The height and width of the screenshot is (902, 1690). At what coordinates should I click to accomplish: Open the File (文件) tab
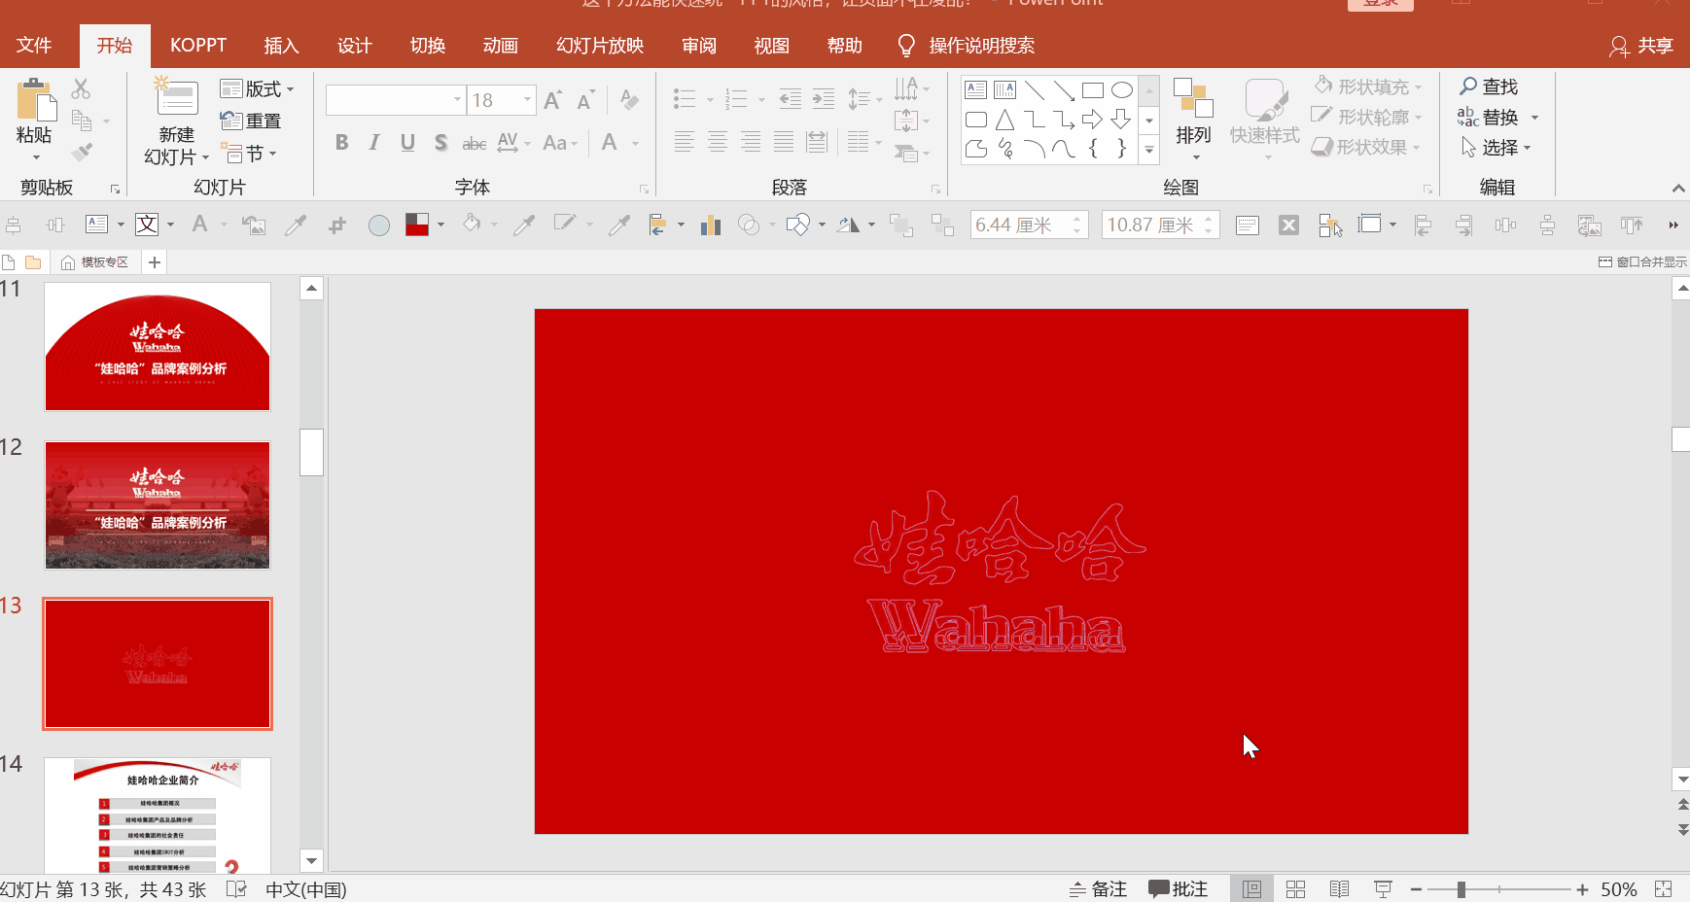pos(34,46)
